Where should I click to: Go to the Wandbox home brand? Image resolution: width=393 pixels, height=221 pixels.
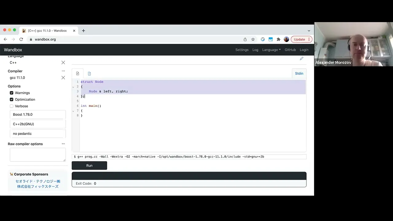(13, 50)
